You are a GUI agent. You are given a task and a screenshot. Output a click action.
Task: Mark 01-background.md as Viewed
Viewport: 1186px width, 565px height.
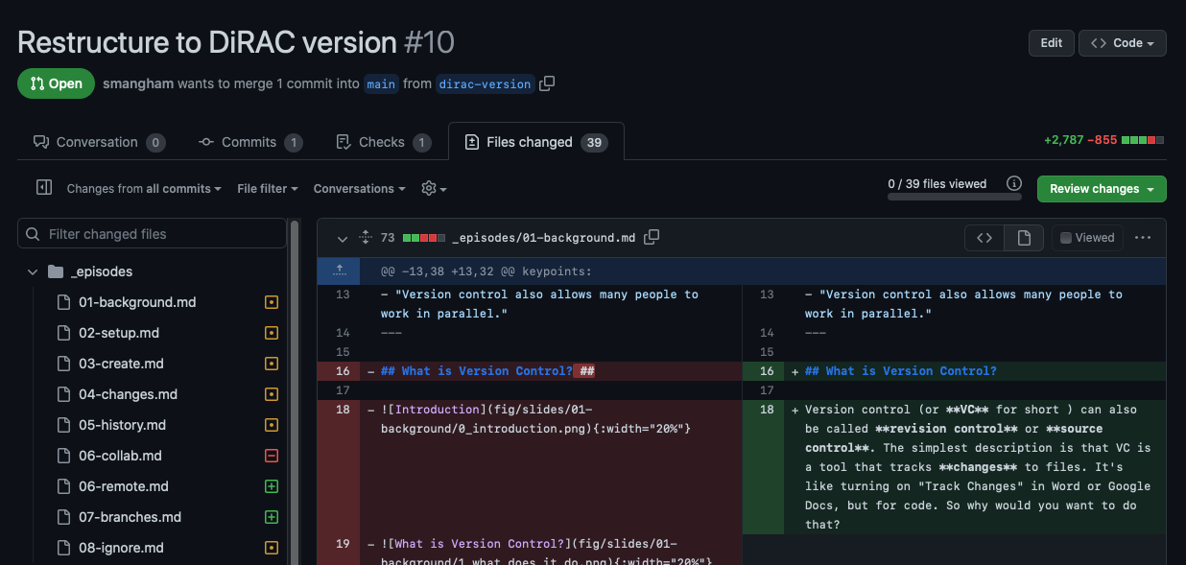click(x=1086, y=237)
